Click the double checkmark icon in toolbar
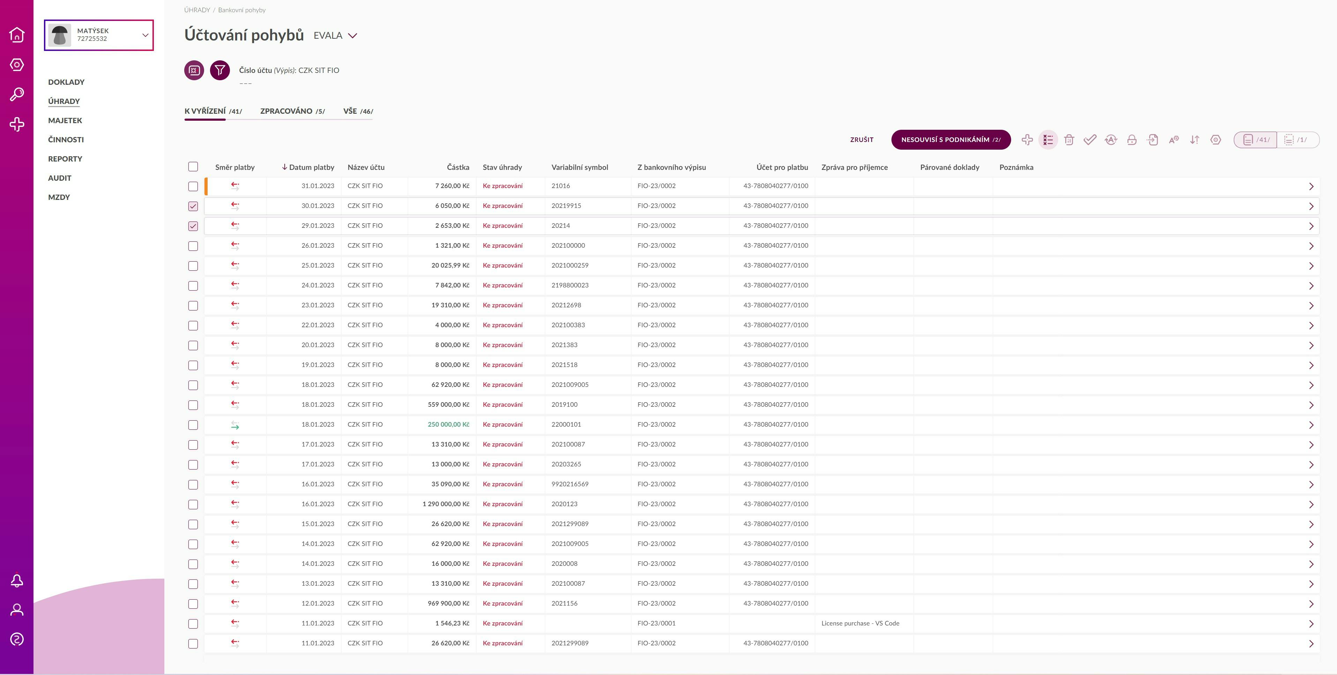 (1090, 140)
